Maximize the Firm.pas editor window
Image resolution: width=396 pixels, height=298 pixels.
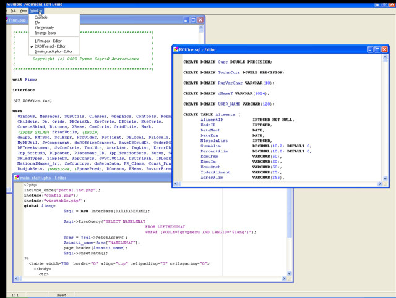[193, 20]
